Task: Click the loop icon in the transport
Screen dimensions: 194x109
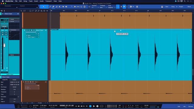Action: (x=102, y=106)
